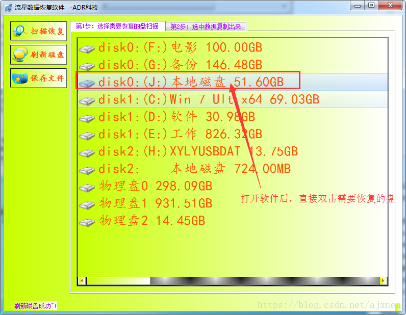Maximize the 流星数据恢复软件 window
Image resolution: width=406 pixels, height=315 pixels.
point(371,6)
